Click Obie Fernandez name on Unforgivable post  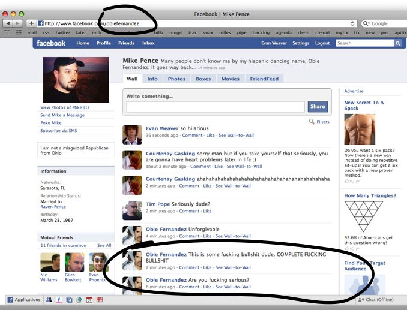pos(166,229)
